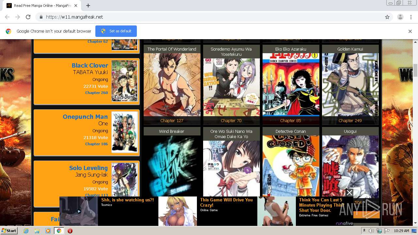
Task: Open The Portal Of Wonderland title
Action: coord(172,49)
